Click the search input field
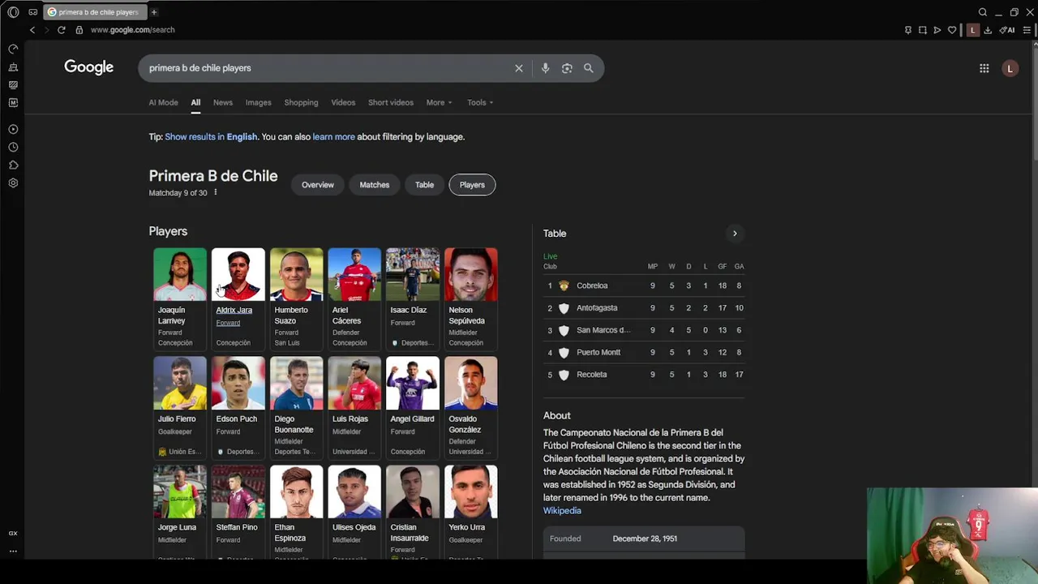This screenshot has height=584, width=1038. point(328,68)
